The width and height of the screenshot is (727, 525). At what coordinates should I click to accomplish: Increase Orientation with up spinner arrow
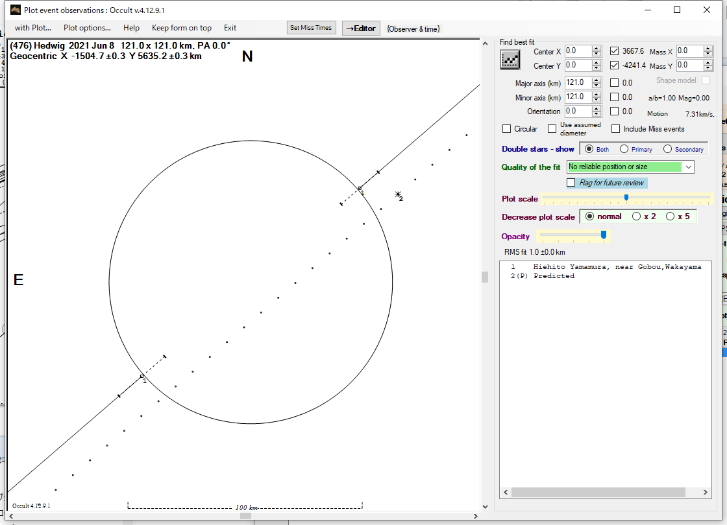tap(597, 108)
